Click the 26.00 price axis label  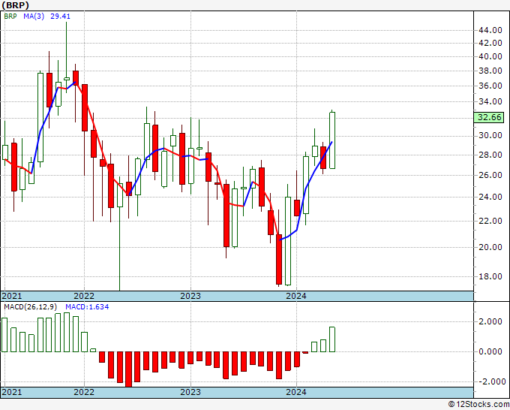(x=490, y=175)
